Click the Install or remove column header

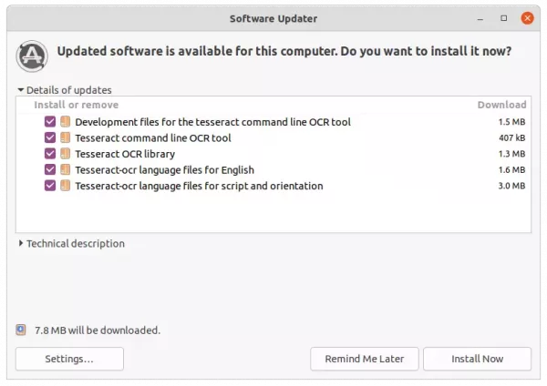pos(76,105)
